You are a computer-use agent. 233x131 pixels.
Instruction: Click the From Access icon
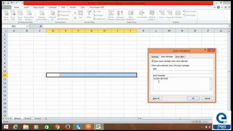(x=6, y=15)
